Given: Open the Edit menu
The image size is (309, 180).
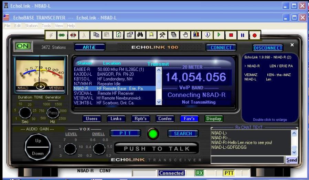Looking at the screenshot, I should point(17,26).
